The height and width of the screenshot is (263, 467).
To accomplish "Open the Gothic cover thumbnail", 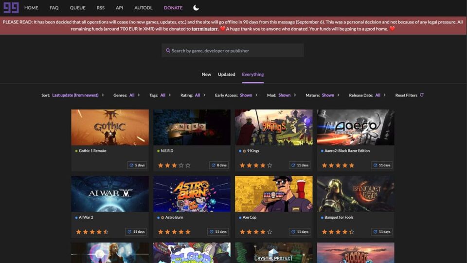I will [110, 127].
